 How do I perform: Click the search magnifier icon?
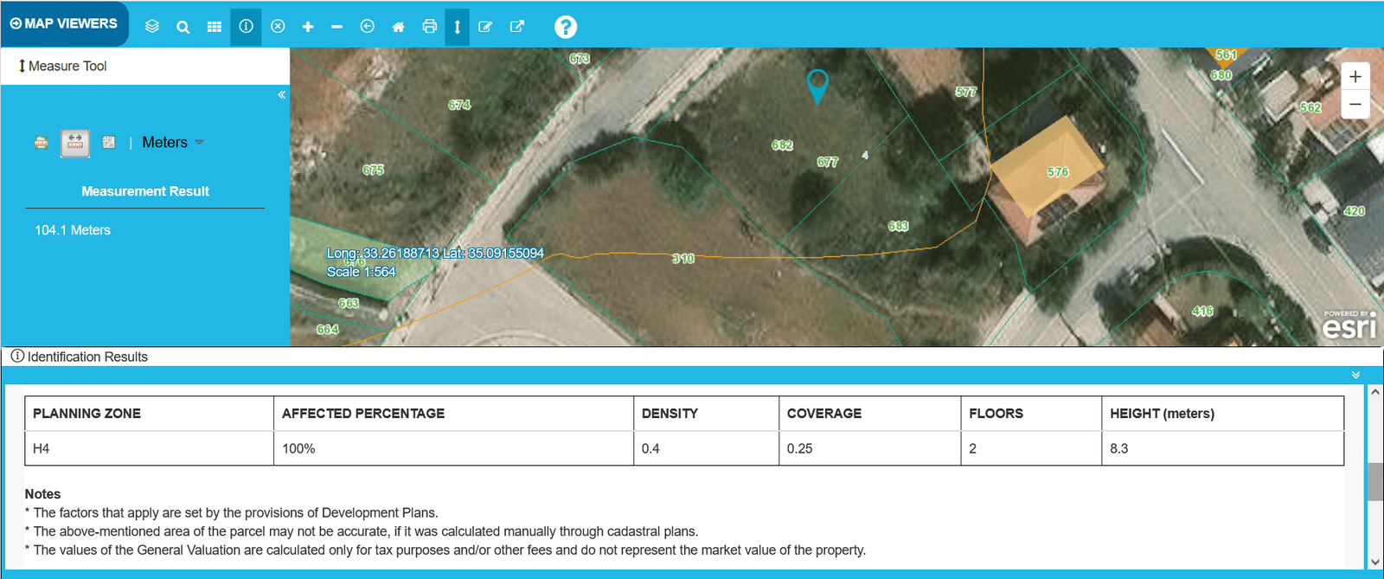point(183,27)
